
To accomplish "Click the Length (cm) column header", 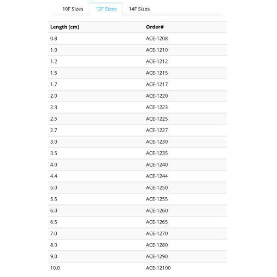I will pyautogui.click(x=64, y=27).
